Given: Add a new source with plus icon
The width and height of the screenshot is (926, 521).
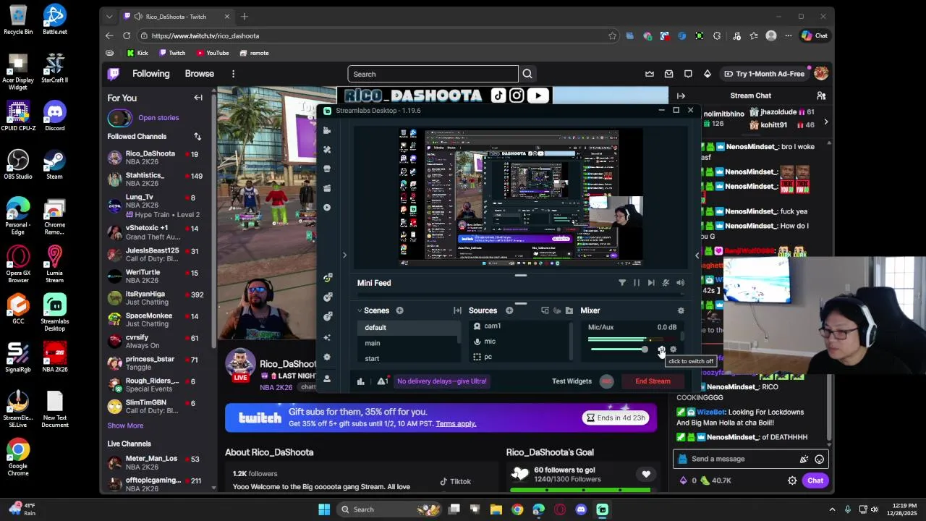Looking at the screenshot, I should (509, 310).
